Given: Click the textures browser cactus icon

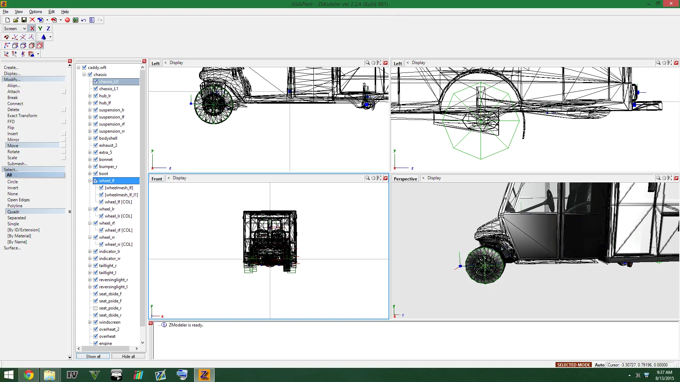Looking at the screenshot, I should point(75,20).
